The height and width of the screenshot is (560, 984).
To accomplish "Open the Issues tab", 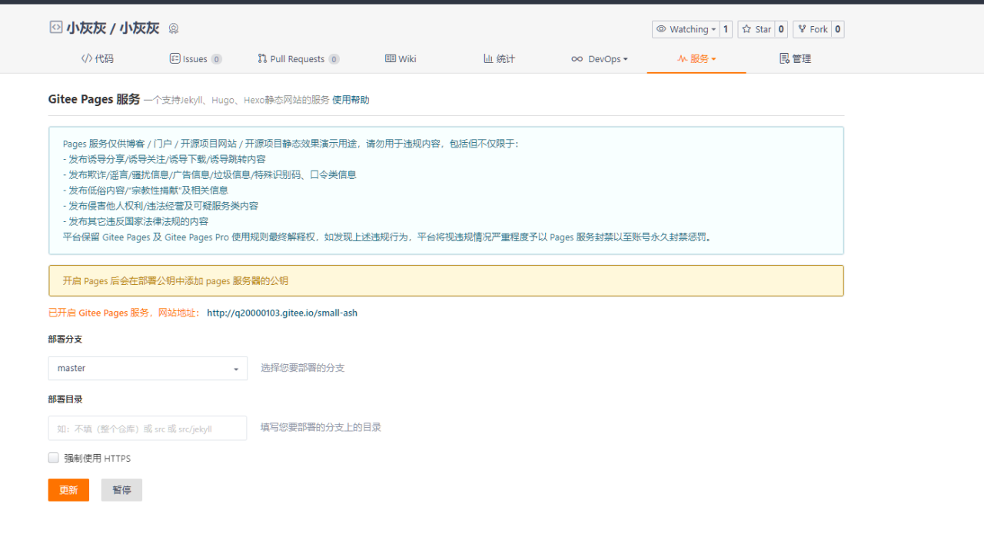I will (x=195, y=59).
